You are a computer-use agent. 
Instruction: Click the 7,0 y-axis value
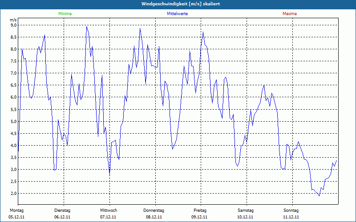(14, 73)
